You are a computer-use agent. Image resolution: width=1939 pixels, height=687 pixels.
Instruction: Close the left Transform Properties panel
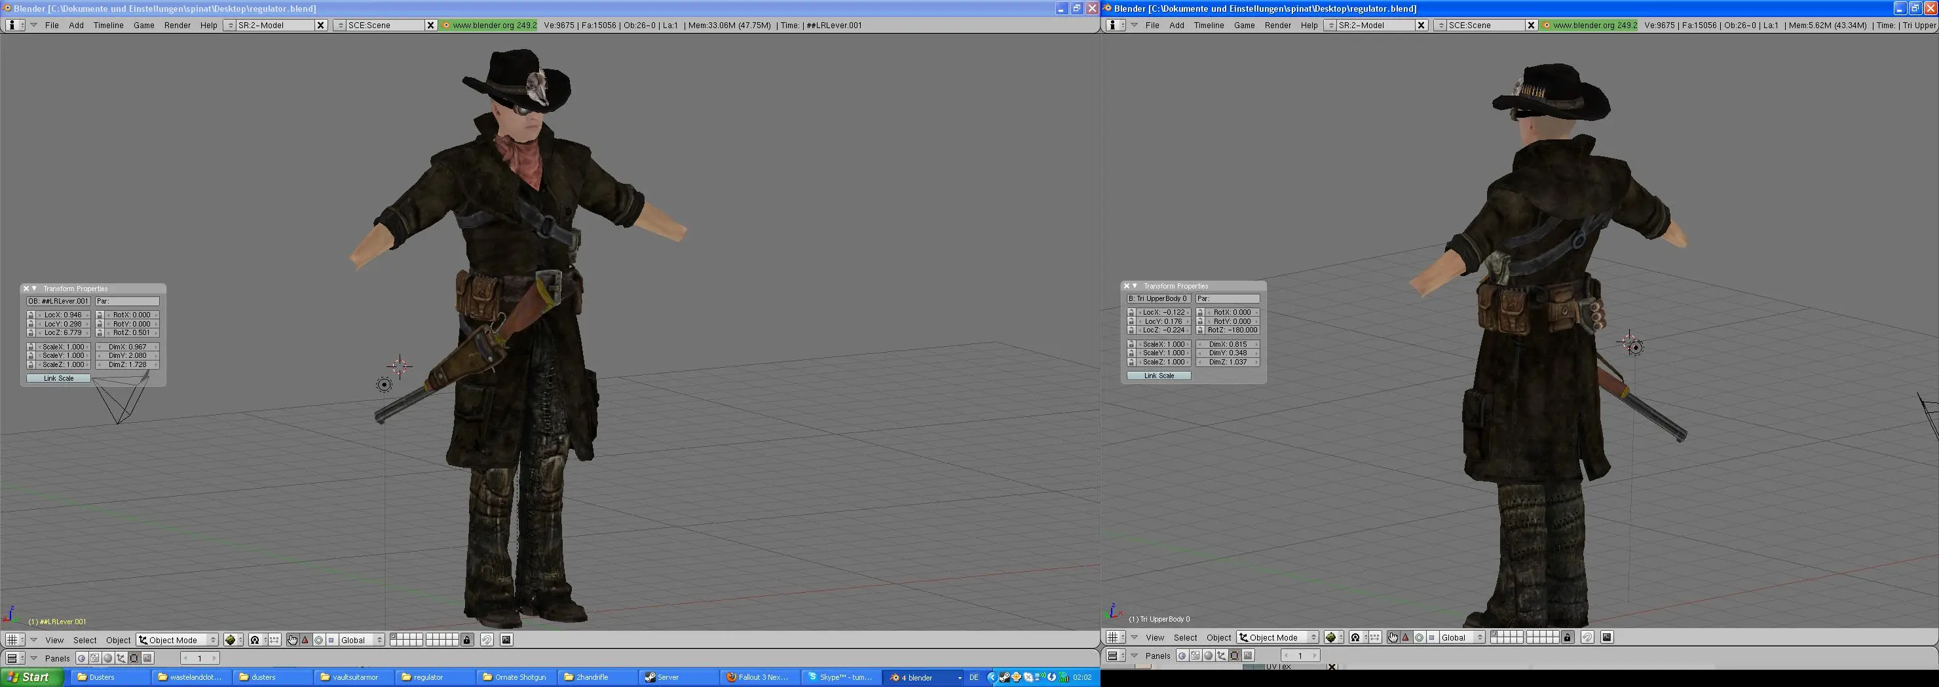click(26, 289)
